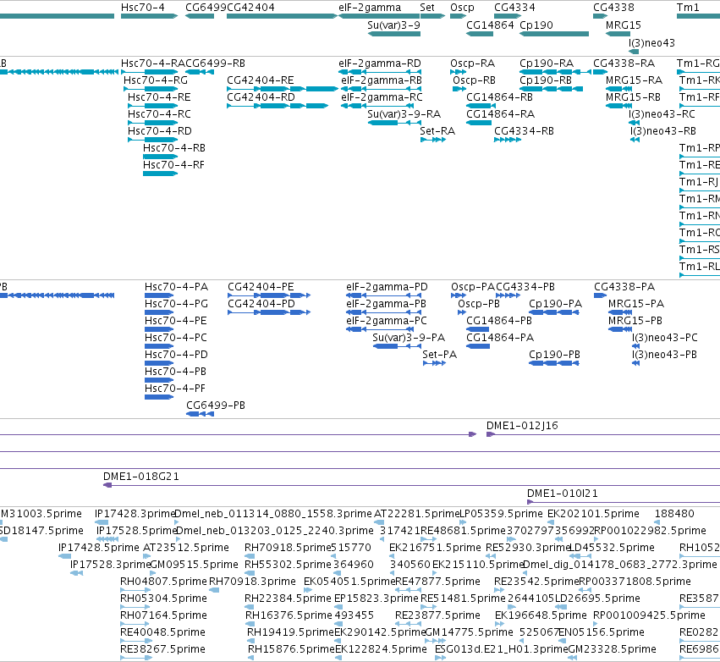The height and width of the screenshot is (662, 720).
Task: Click EST RE38267.5prime
Action: (x=135, y=658)
